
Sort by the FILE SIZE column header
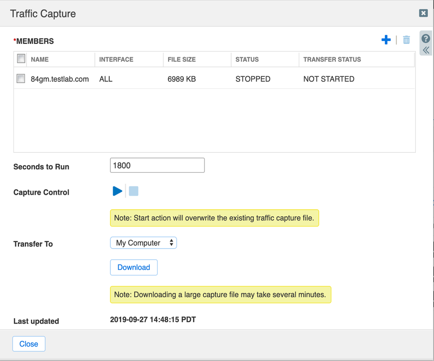(182, 59)
